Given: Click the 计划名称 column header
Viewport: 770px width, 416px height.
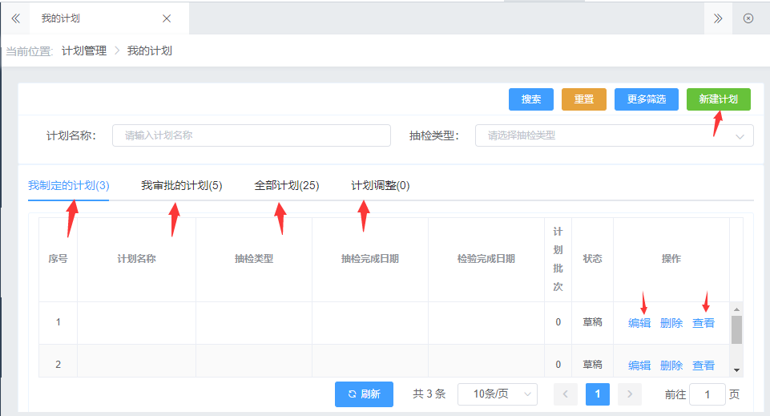Looking at the screenshot, I should (136, 259).
